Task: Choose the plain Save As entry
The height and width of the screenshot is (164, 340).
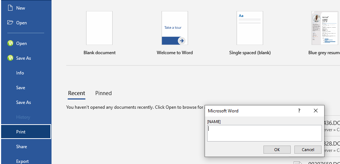Action: [26, 102]
